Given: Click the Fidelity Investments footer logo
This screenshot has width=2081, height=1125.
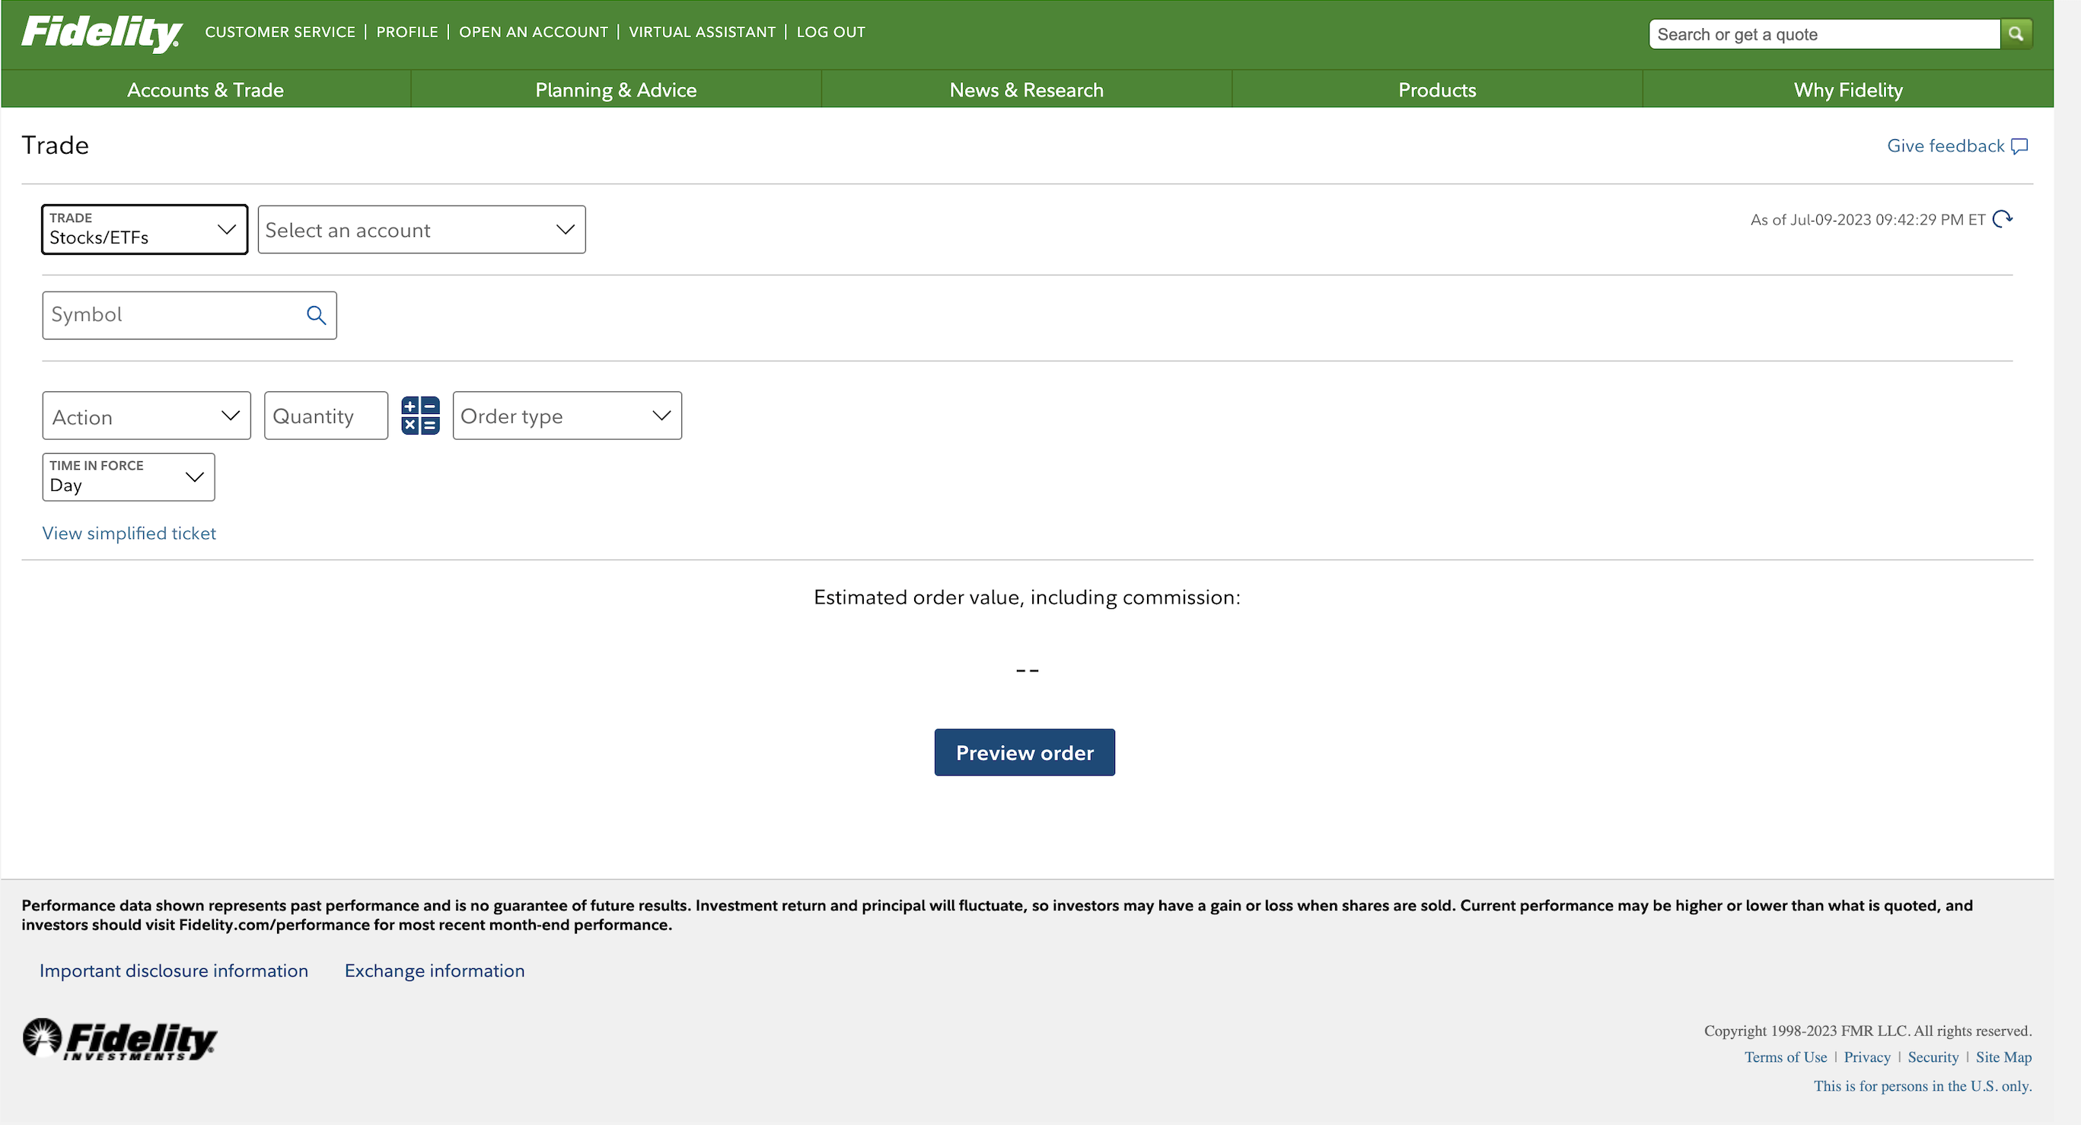Looking at the screenshot, I should click(x=120, y=1040).
